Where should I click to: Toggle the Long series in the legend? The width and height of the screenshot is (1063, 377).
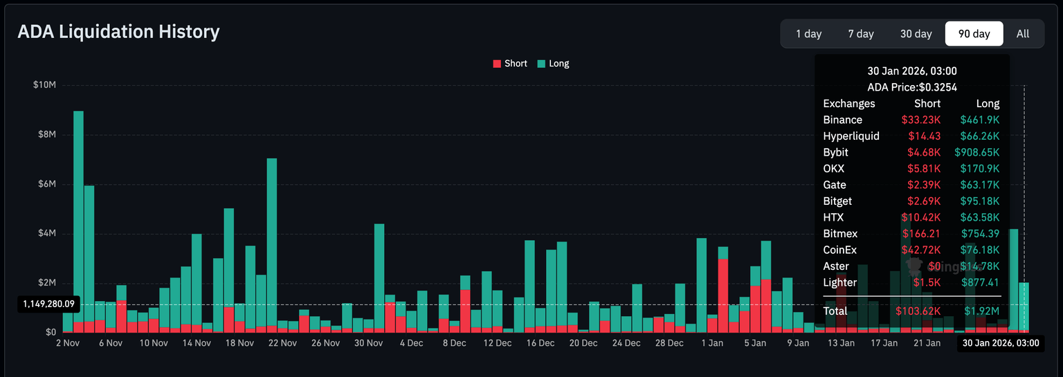558,64
